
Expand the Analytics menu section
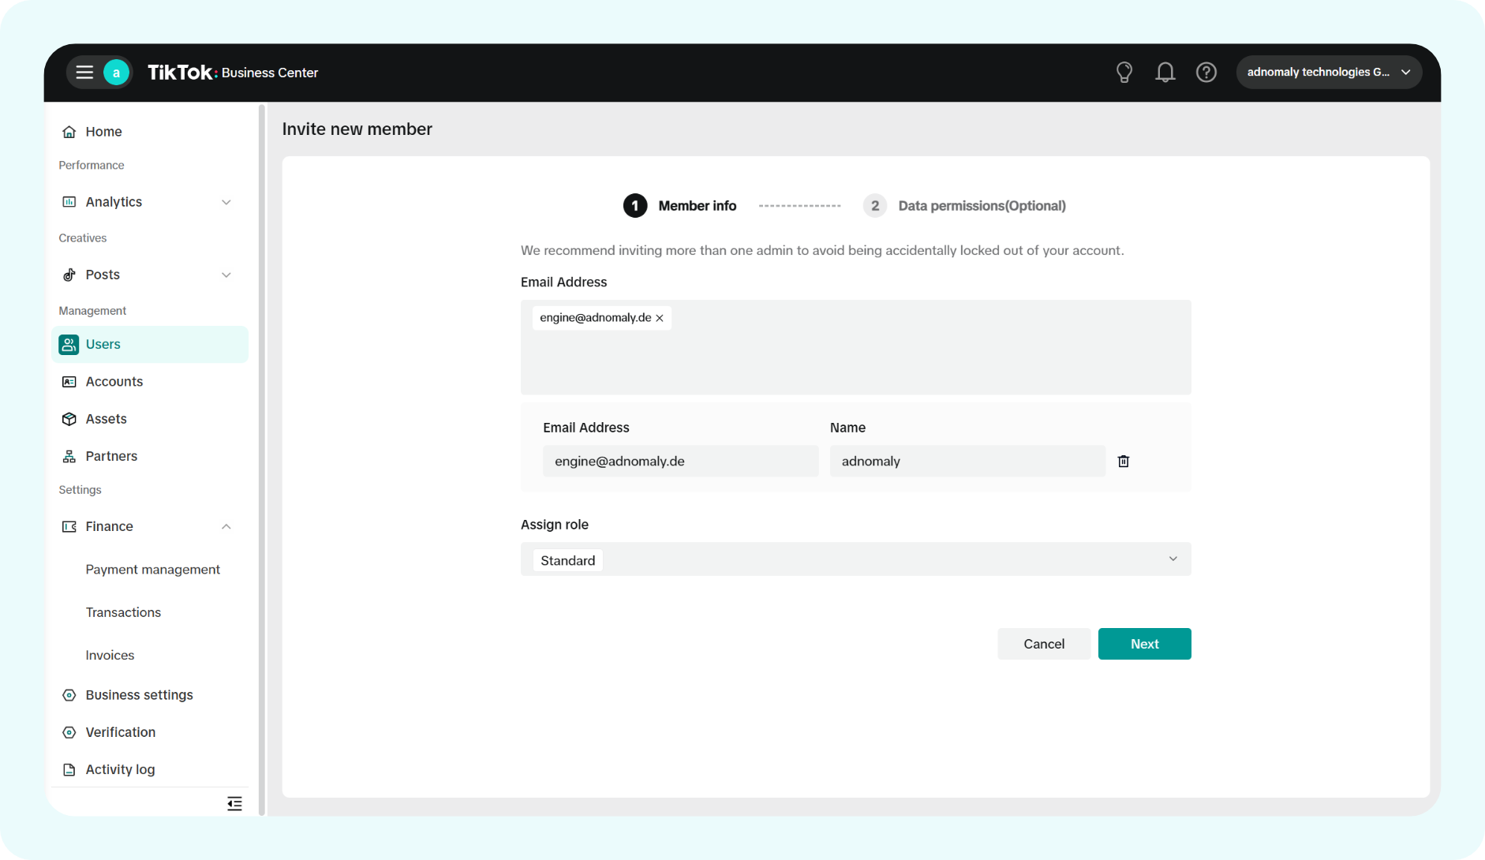[x=226, y=202]
